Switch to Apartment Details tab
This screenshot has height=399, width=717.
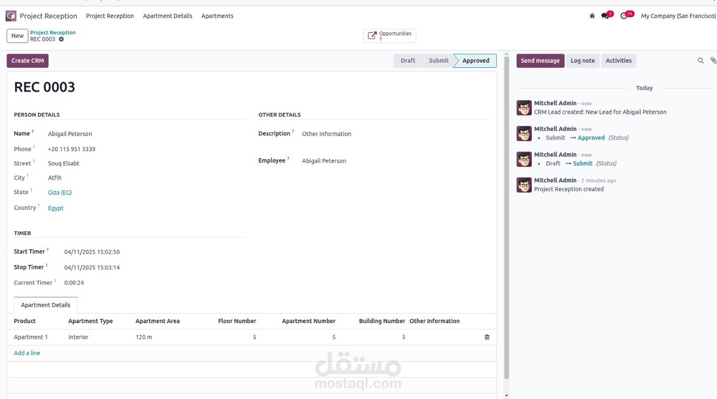[x=46, y=305]
